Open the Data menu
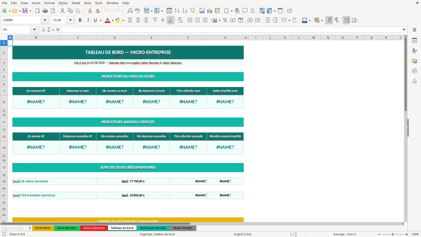421x237 pixels. [87, 3]
